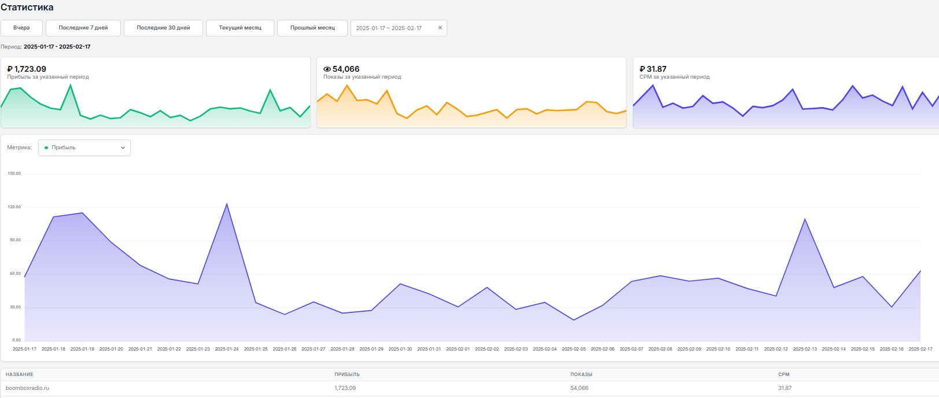
Task: Clear the date range with X icon
Action: [x=440, y=28]
